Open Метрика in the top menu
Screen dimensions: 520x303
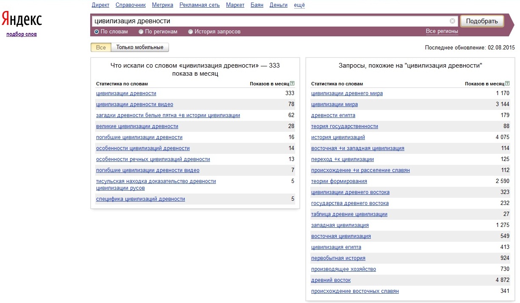[x=163, y=5]
